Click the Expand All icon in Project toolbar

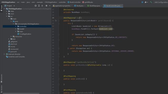[x=39, y=6]
